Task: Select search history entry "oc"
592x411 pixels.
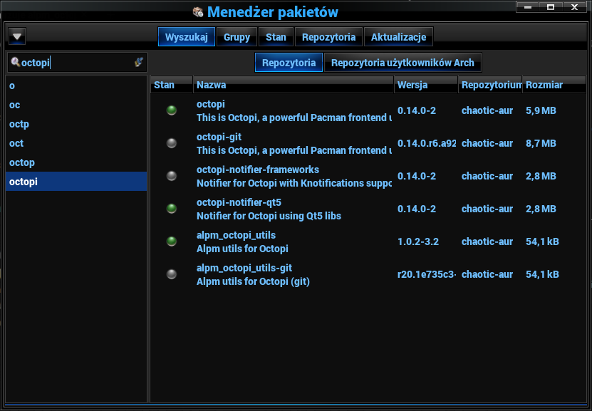Action: point(76,105)
